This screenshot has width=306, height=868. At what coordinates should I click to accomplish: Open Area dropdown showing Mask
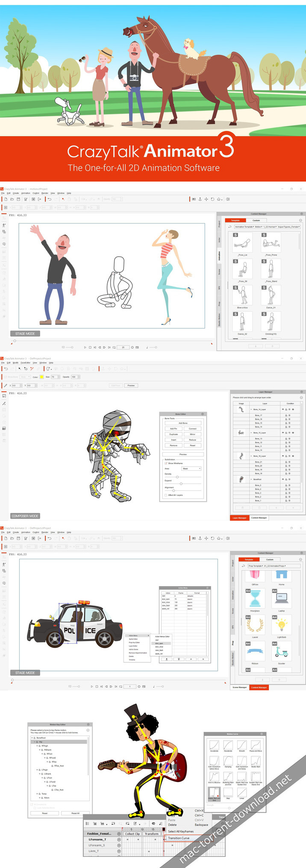tap(191, 468)
